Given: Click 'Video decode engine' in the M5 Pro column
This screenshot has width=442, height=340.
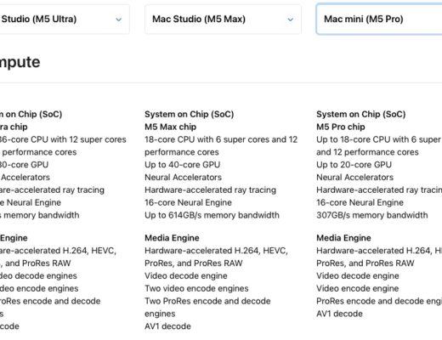Looking at the screenshot, I should pyautogui.click(x=358, y=275).
